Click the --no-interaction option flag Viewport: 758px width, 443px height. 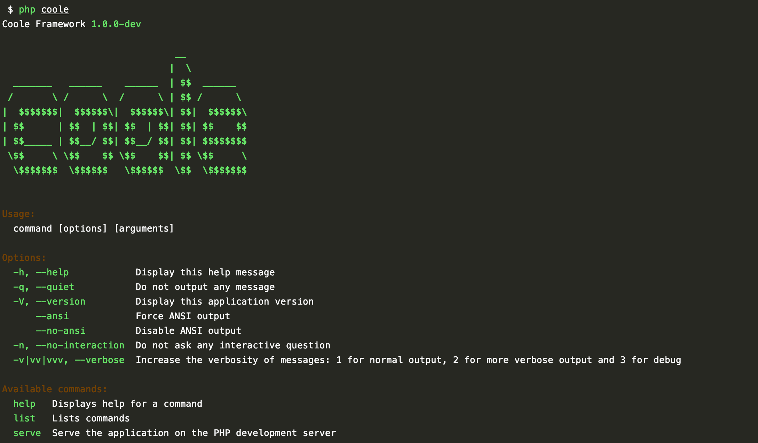(x=80, y=345)
